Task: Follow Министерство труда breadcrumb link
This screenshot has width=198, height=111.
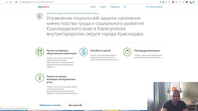Action: (x=72, y=13)
